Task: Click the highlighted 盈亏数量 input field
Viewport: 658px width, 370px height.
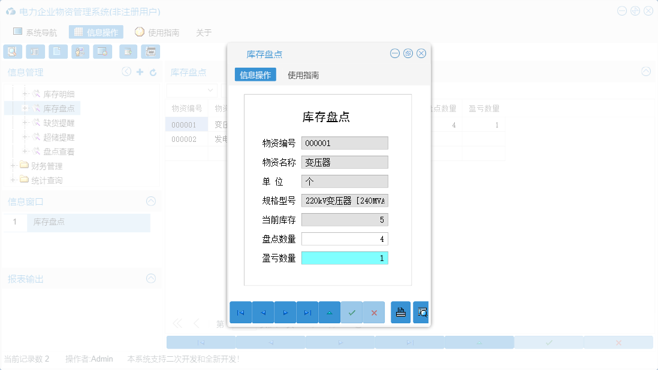Action: tap(346, 257)
